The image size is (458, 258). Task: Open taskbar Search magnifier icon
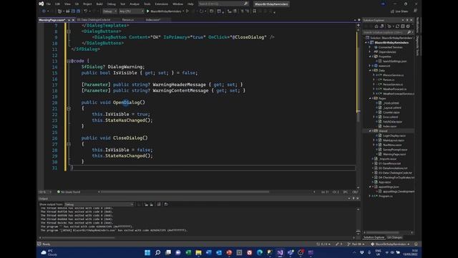coord(157,252)
